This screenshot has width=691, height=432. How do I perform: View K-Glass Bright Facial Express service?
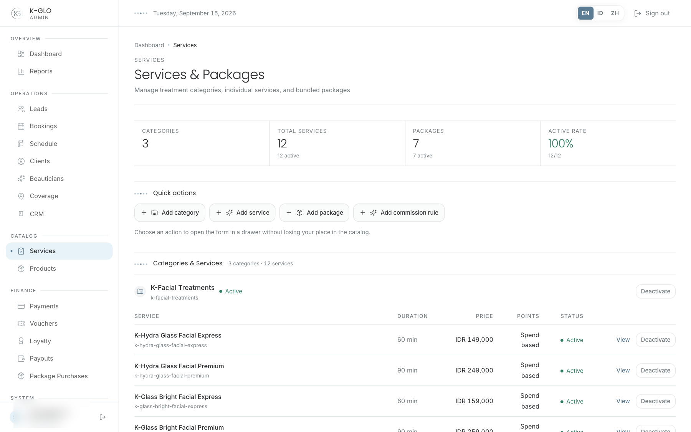623,401
